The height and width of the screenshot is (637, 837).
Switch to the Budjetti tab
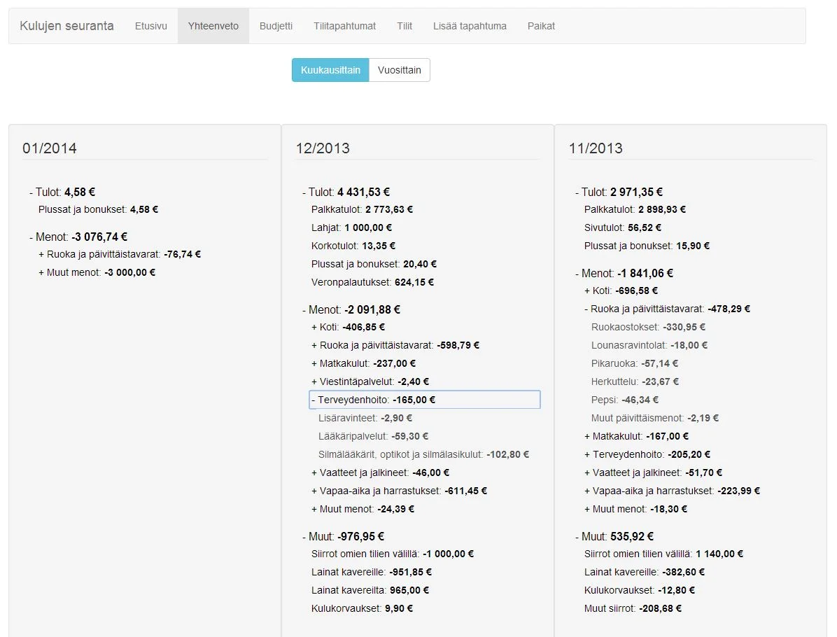[276, 26]
